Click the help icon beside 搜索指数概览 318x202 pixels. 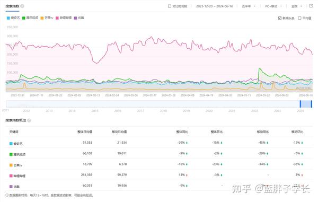[x=29, y=120]
